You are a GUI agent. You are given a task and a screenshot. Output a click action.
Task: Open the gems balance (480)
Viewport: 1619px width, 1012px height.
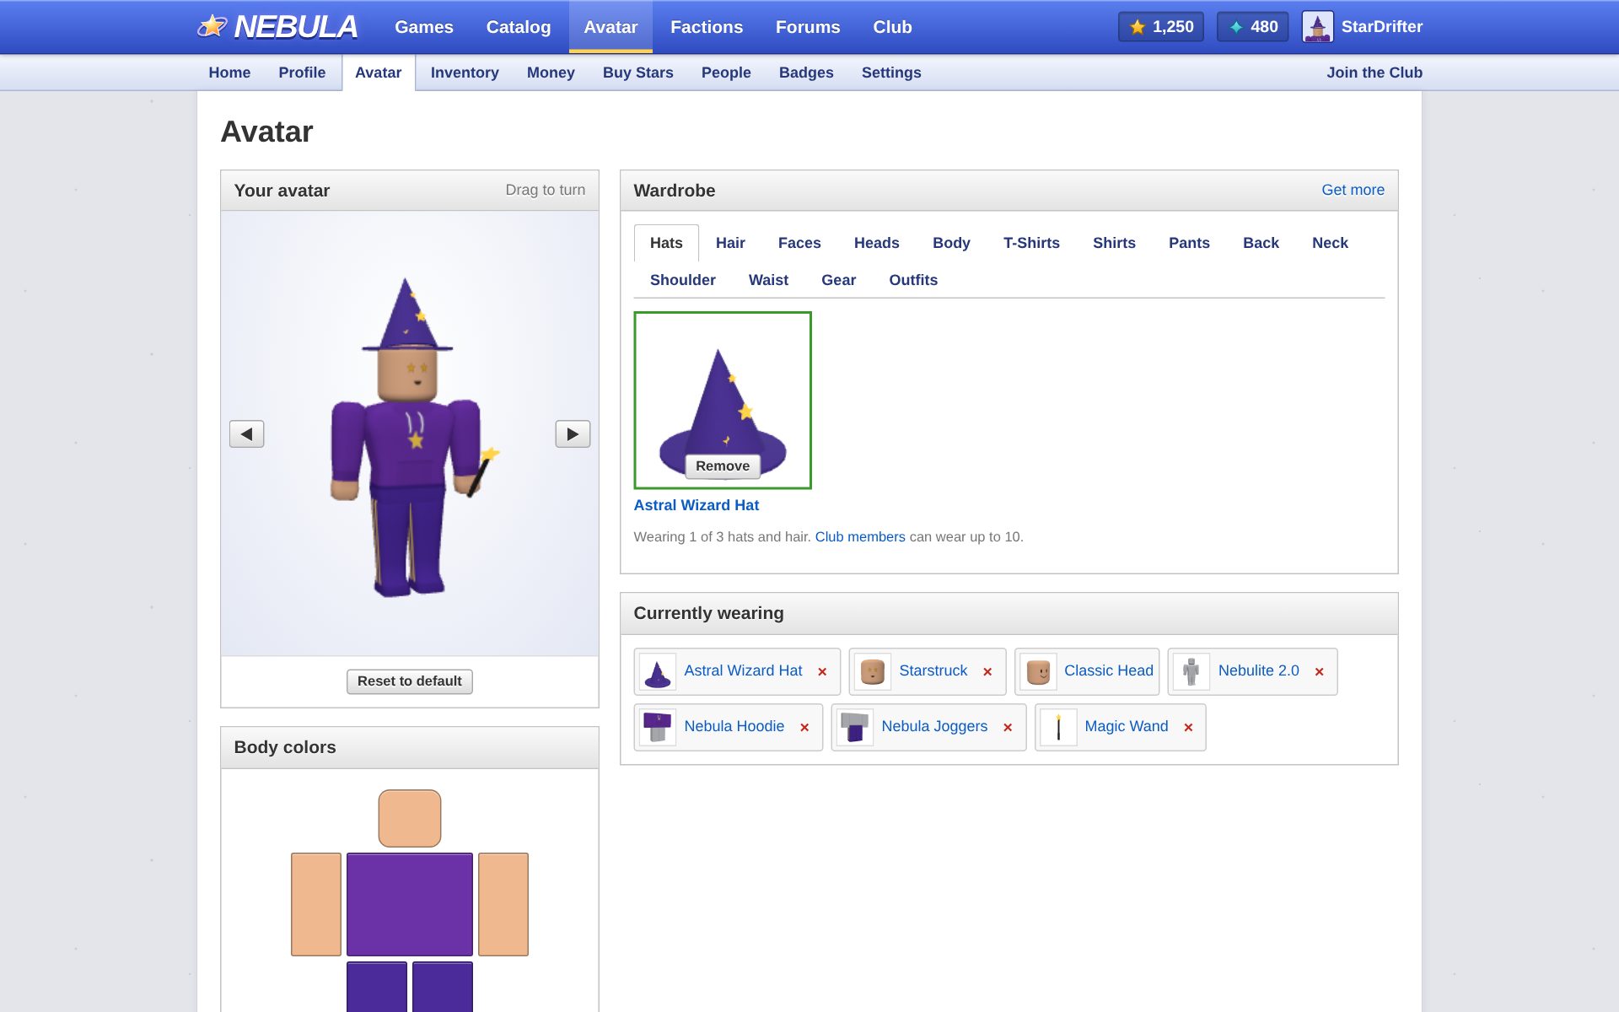point(1252,27)
